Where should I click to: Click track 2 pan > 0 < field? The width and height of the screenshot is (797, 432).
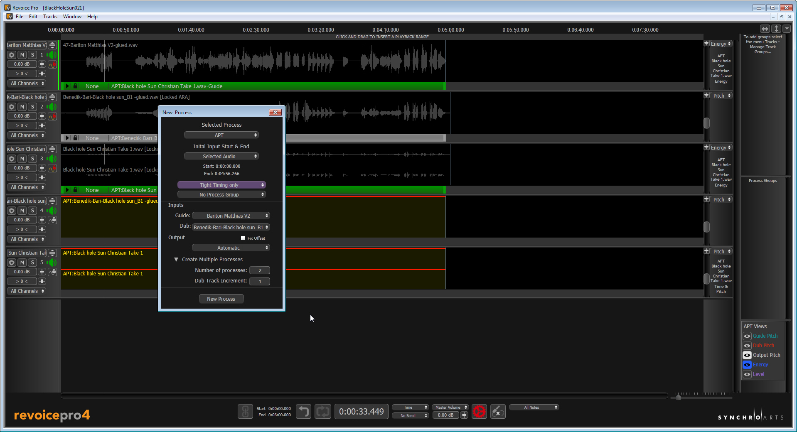(22, 125)
